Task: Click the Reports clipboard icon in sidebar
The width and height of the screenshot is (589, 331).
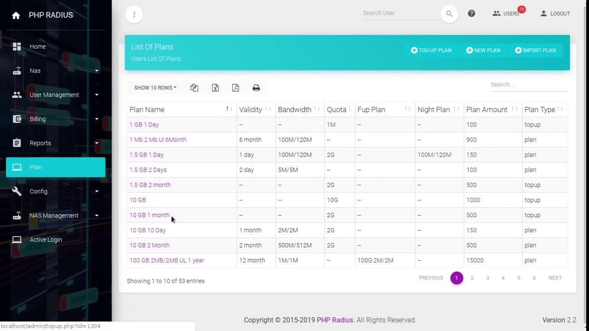Action: [x=17, y=143]
